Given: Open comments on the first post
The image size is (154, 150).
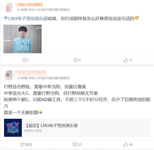Looking at the screenshot, I should tap(76, 60).
